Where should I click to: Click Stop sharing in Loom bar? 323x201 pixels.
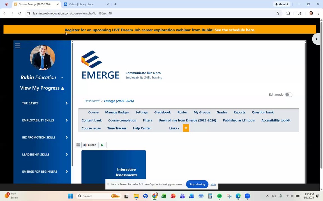[x=197, y=184]
